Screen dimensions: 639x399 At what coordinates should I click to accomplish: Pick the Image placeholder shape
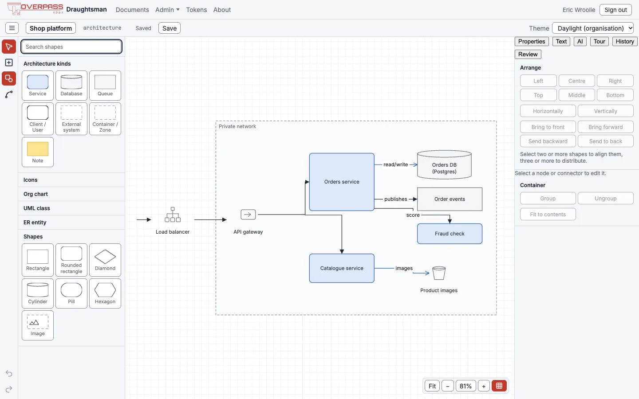38,325
